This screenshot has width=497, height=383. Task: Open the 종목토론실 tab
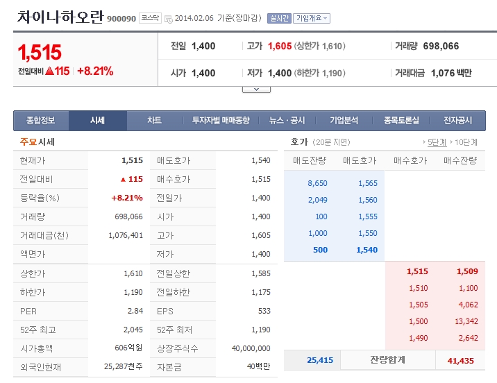click(401, 120)
